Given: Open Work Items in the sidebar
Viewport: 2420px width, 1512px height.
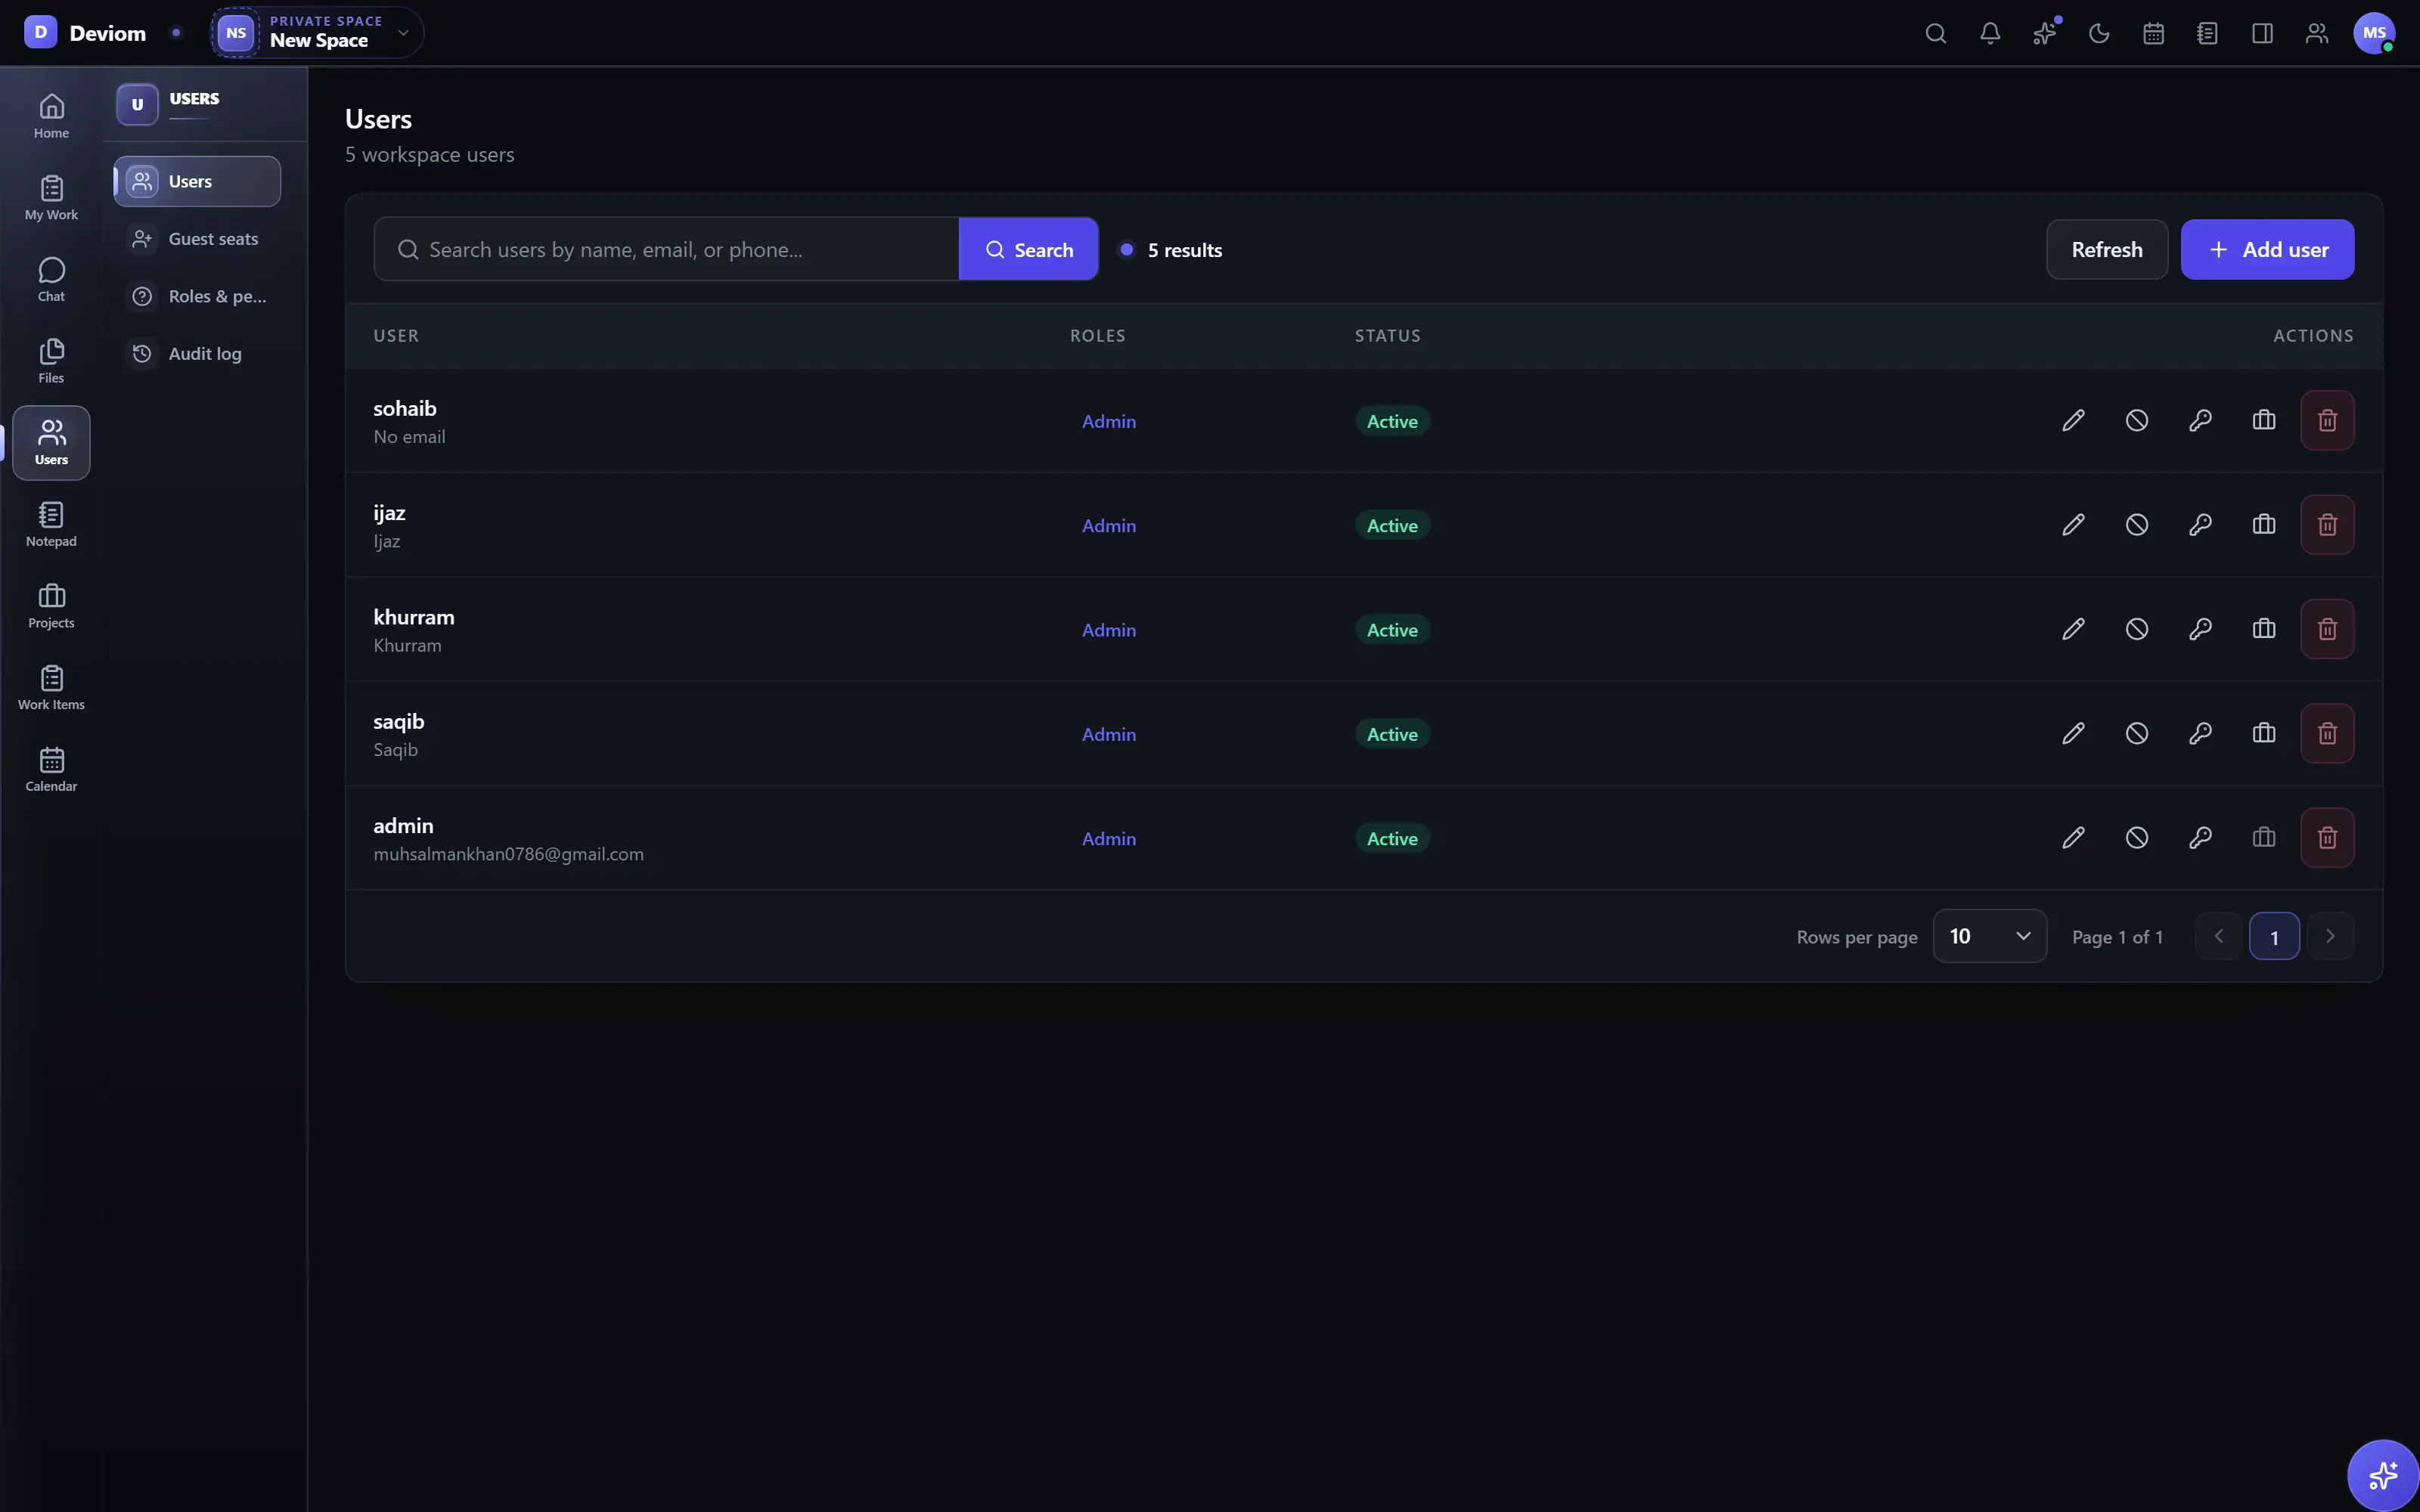Looking at the screenshot, I should (x=51, y=688).
